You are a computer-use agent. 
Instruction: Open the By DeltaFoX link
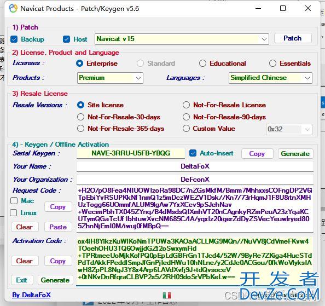31,295
